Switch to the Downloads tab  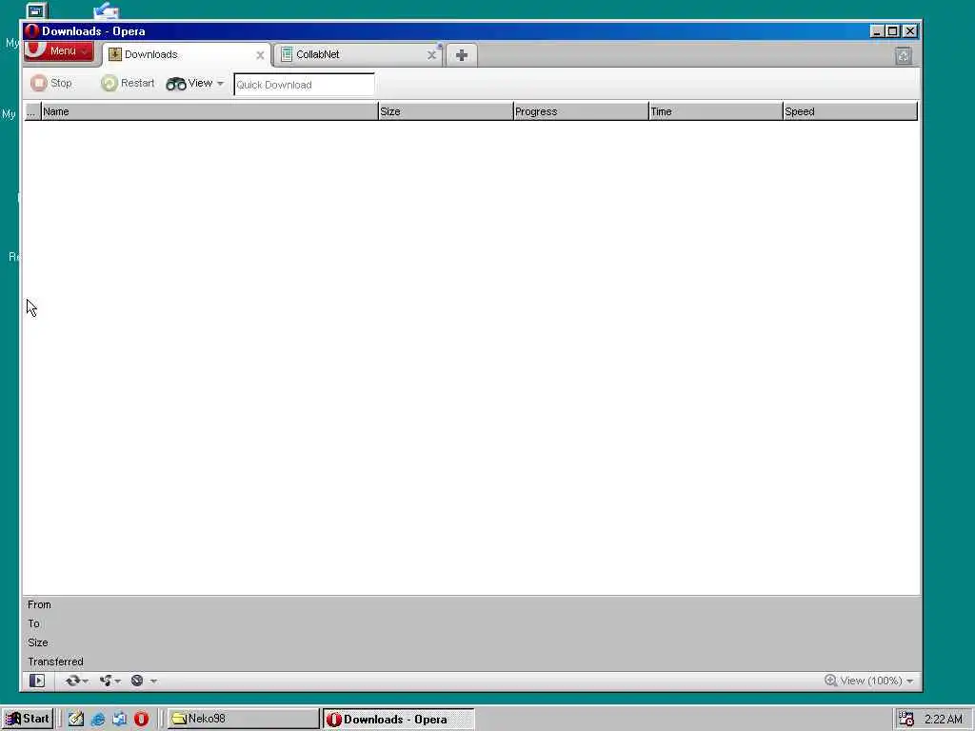pyautogui.click(x=187, y=54)
